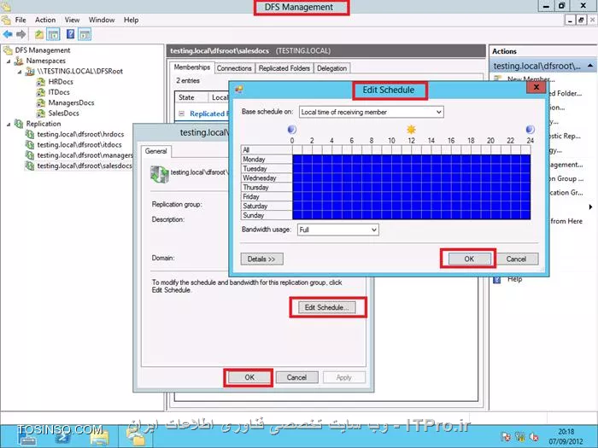Collapse the testing.local\dfsroot Actions section
Image resolution: width=598 pixels, height=448 pixels.
click(590, 66)
